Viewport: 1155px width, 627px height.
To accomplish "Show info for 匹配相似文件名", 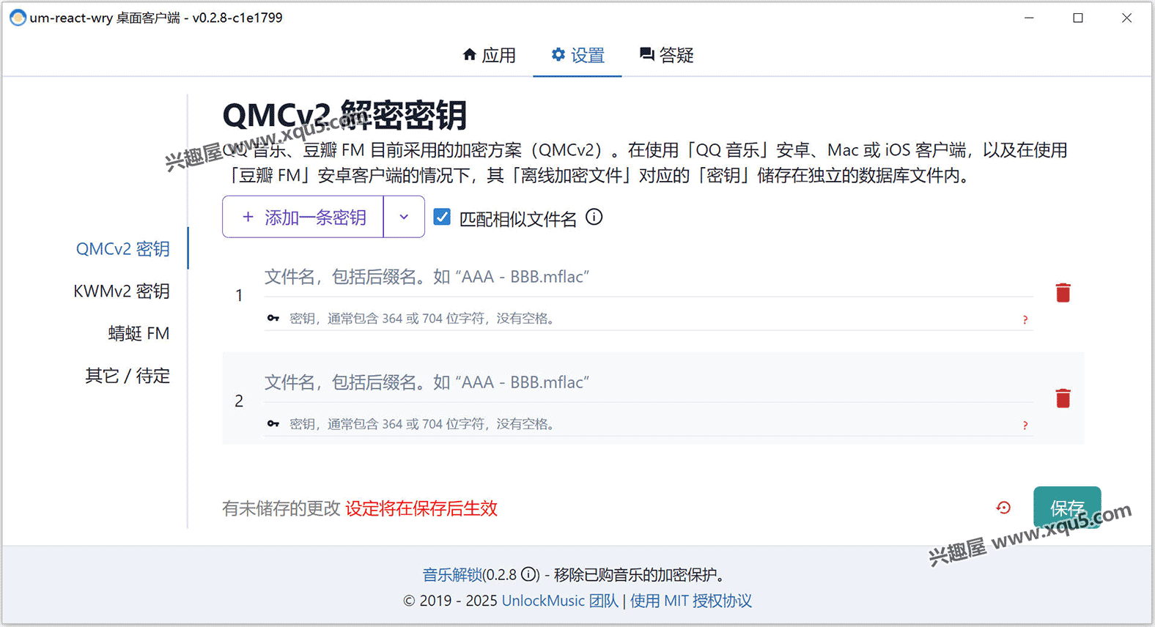I will (x=594, y=217).
